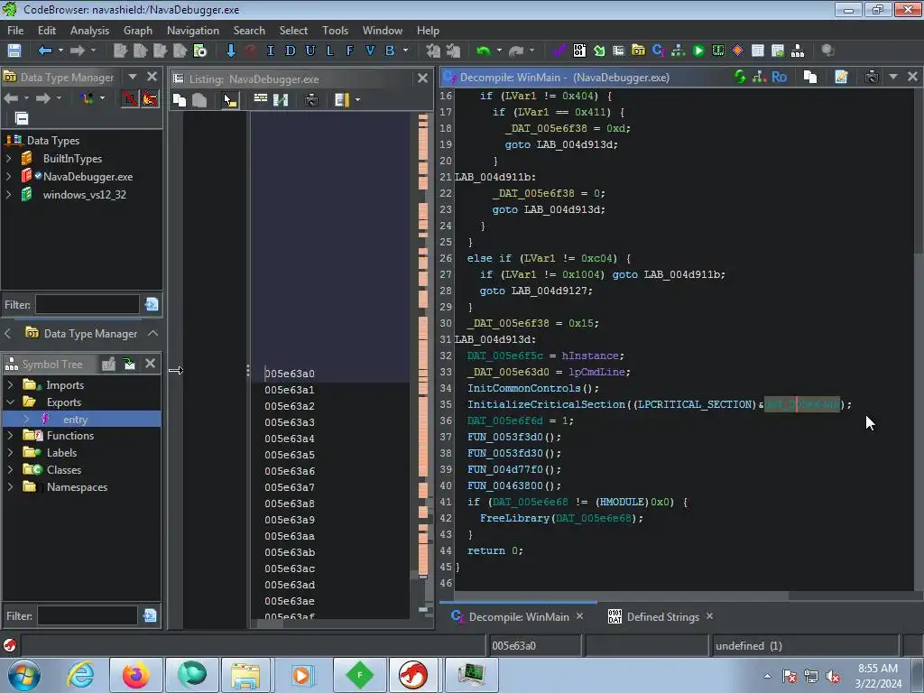Open the Undo history dropdown arrow
Viewport: 924px width, 693px height.
pos(499,51)
